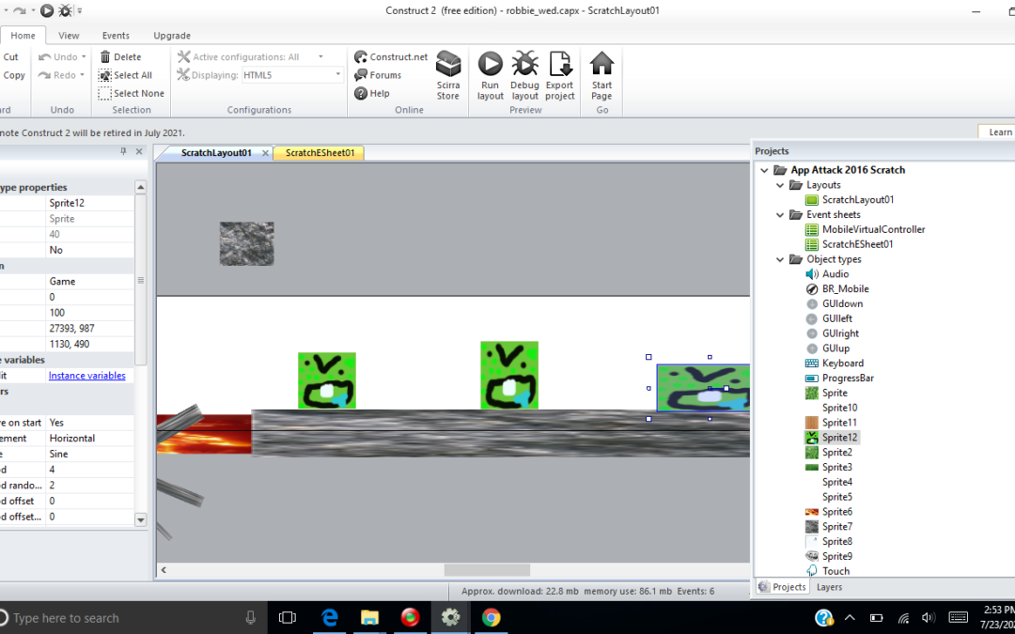This screenshot has height=634, width=1015.
Task: Open the quick access toolbar customize arrow
Action: (80, 10)
